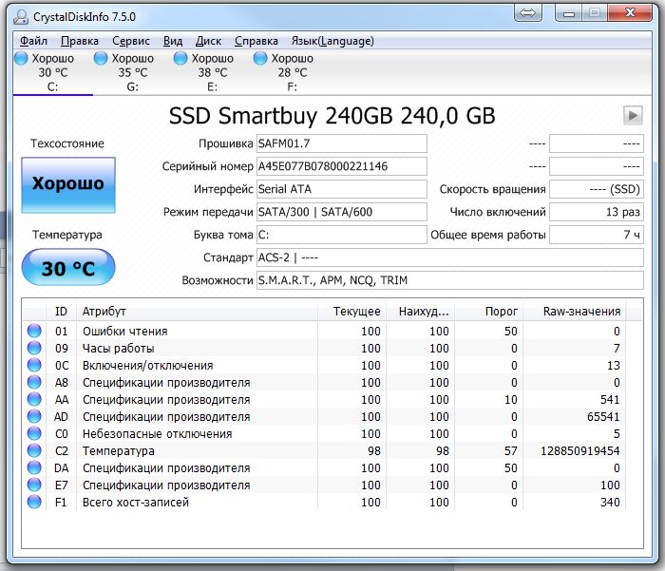Open the Справка menu

[256, 41]
